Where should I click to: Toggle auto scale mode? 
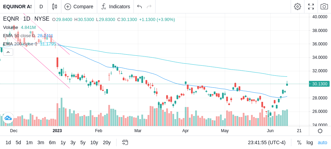pyautogui.click(x=322, y=143)
